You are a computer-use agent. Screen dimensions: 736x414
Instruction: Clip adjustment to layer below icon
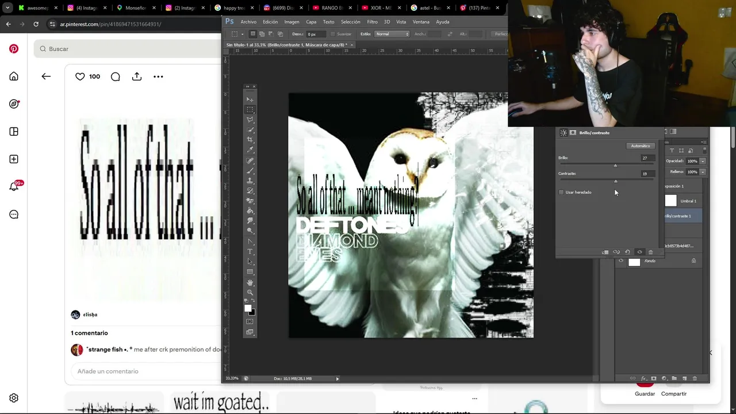pyautogui.click(x=605, y=252)
